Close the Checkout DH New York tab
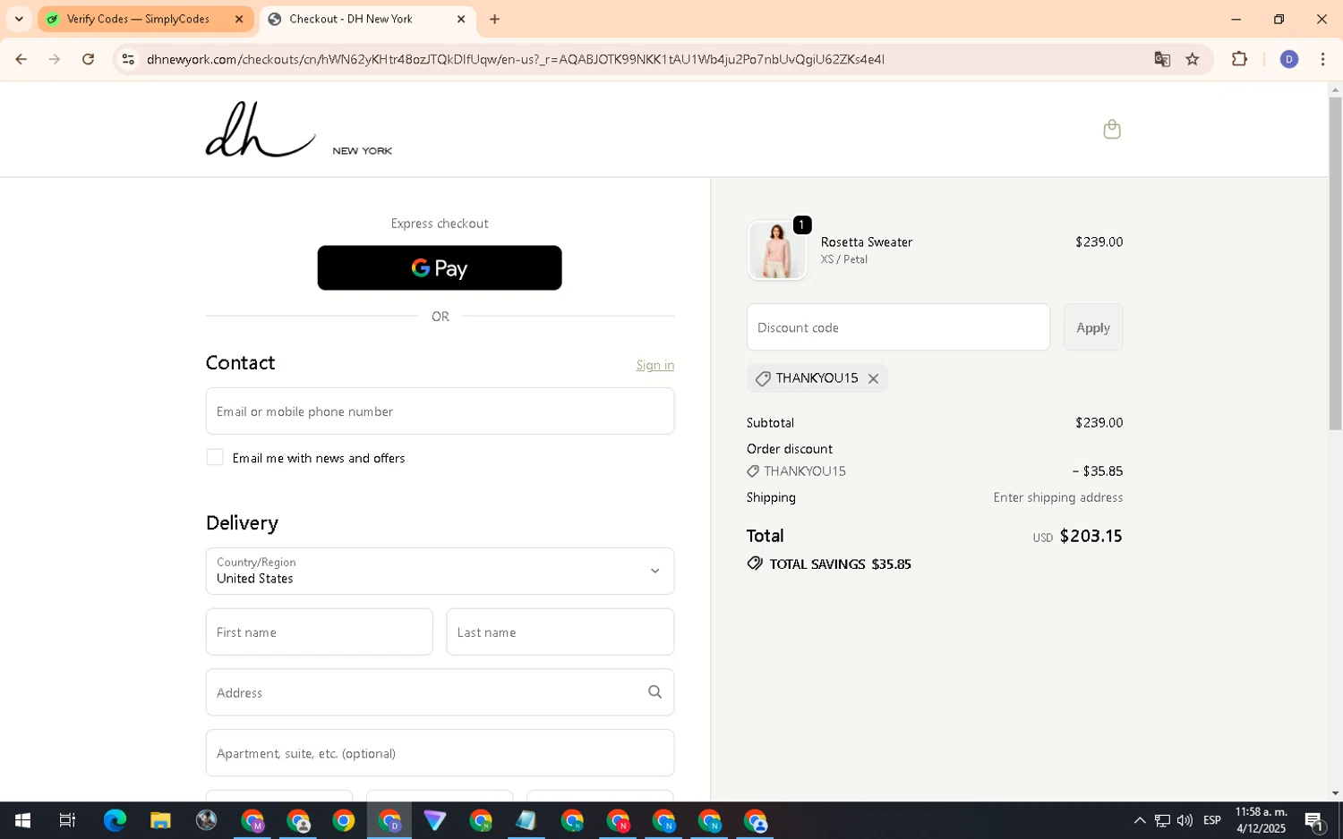 click(x=461, y=19)
